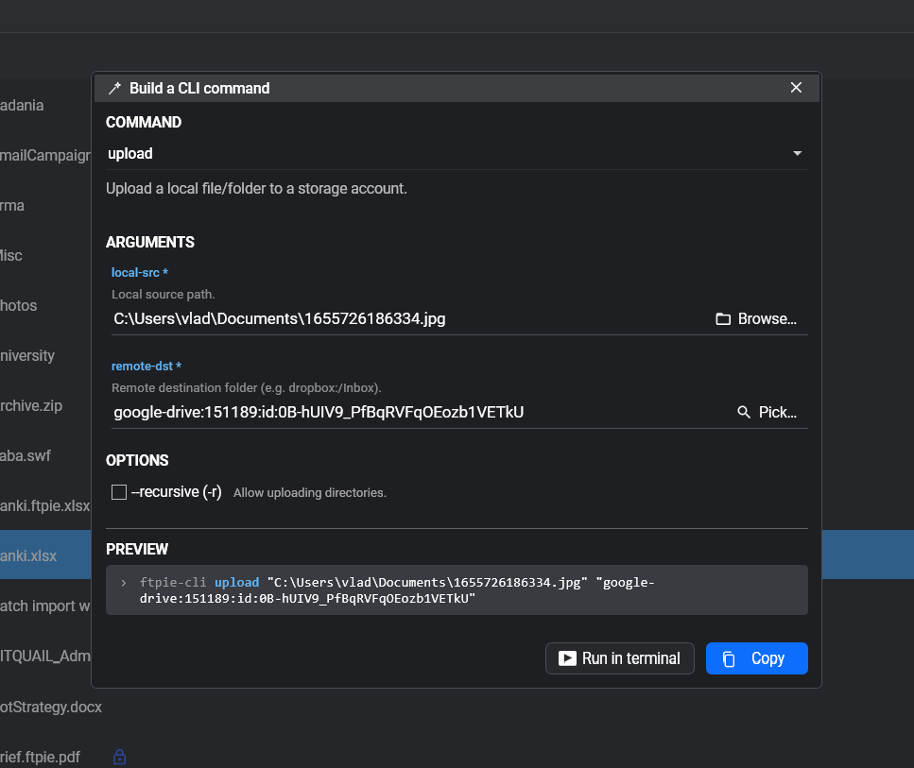Select 'ITQUAIL_Adm' file in background list
This screenshot has height=768, width=914.
44,657
